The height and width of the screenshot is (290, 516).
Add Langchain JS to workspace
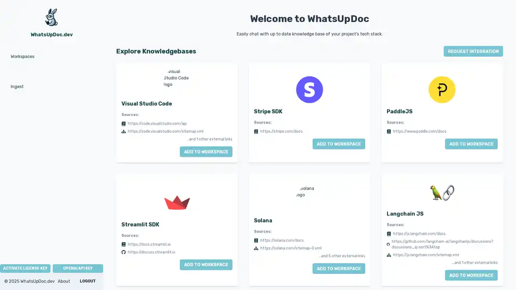[x=471, y=275]
